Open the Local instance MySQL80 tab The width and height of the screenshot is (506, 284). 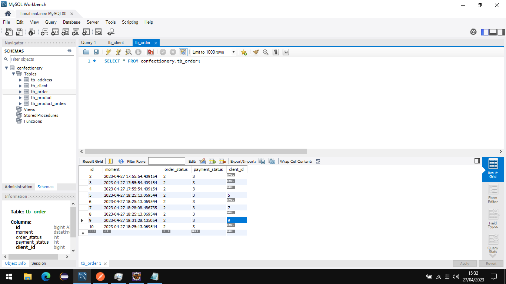(43, 13)
